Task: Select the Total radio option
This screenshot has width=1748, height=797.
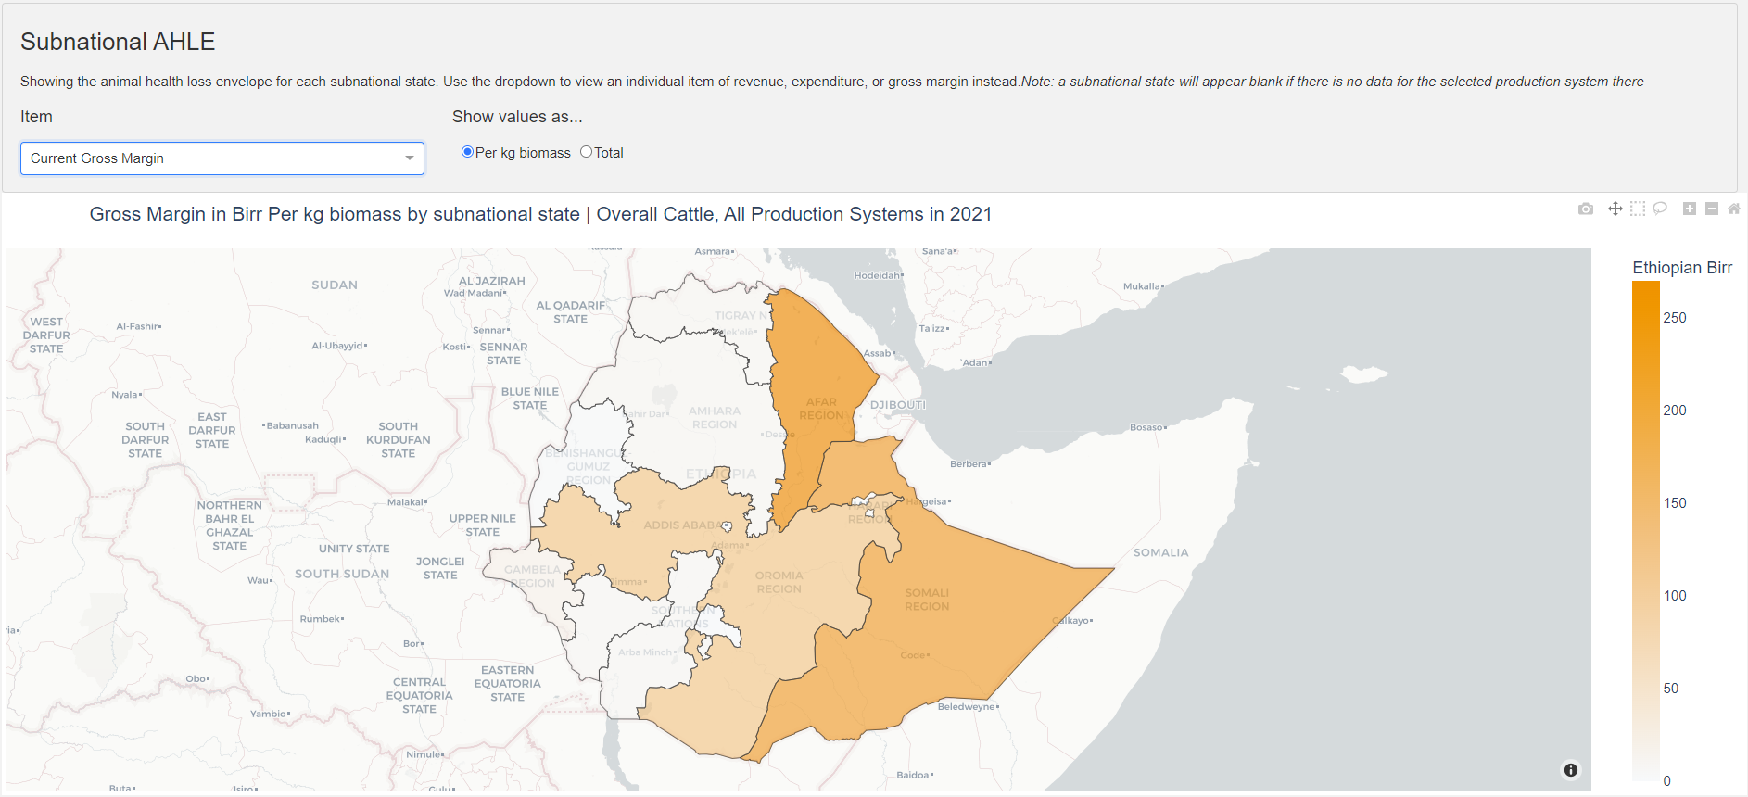Action: (x=586, y=152)
